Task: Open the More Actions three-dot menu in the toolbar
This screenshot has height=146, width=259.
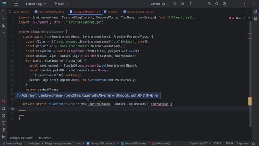Action: pyautogui.click(x=190, y=4)
